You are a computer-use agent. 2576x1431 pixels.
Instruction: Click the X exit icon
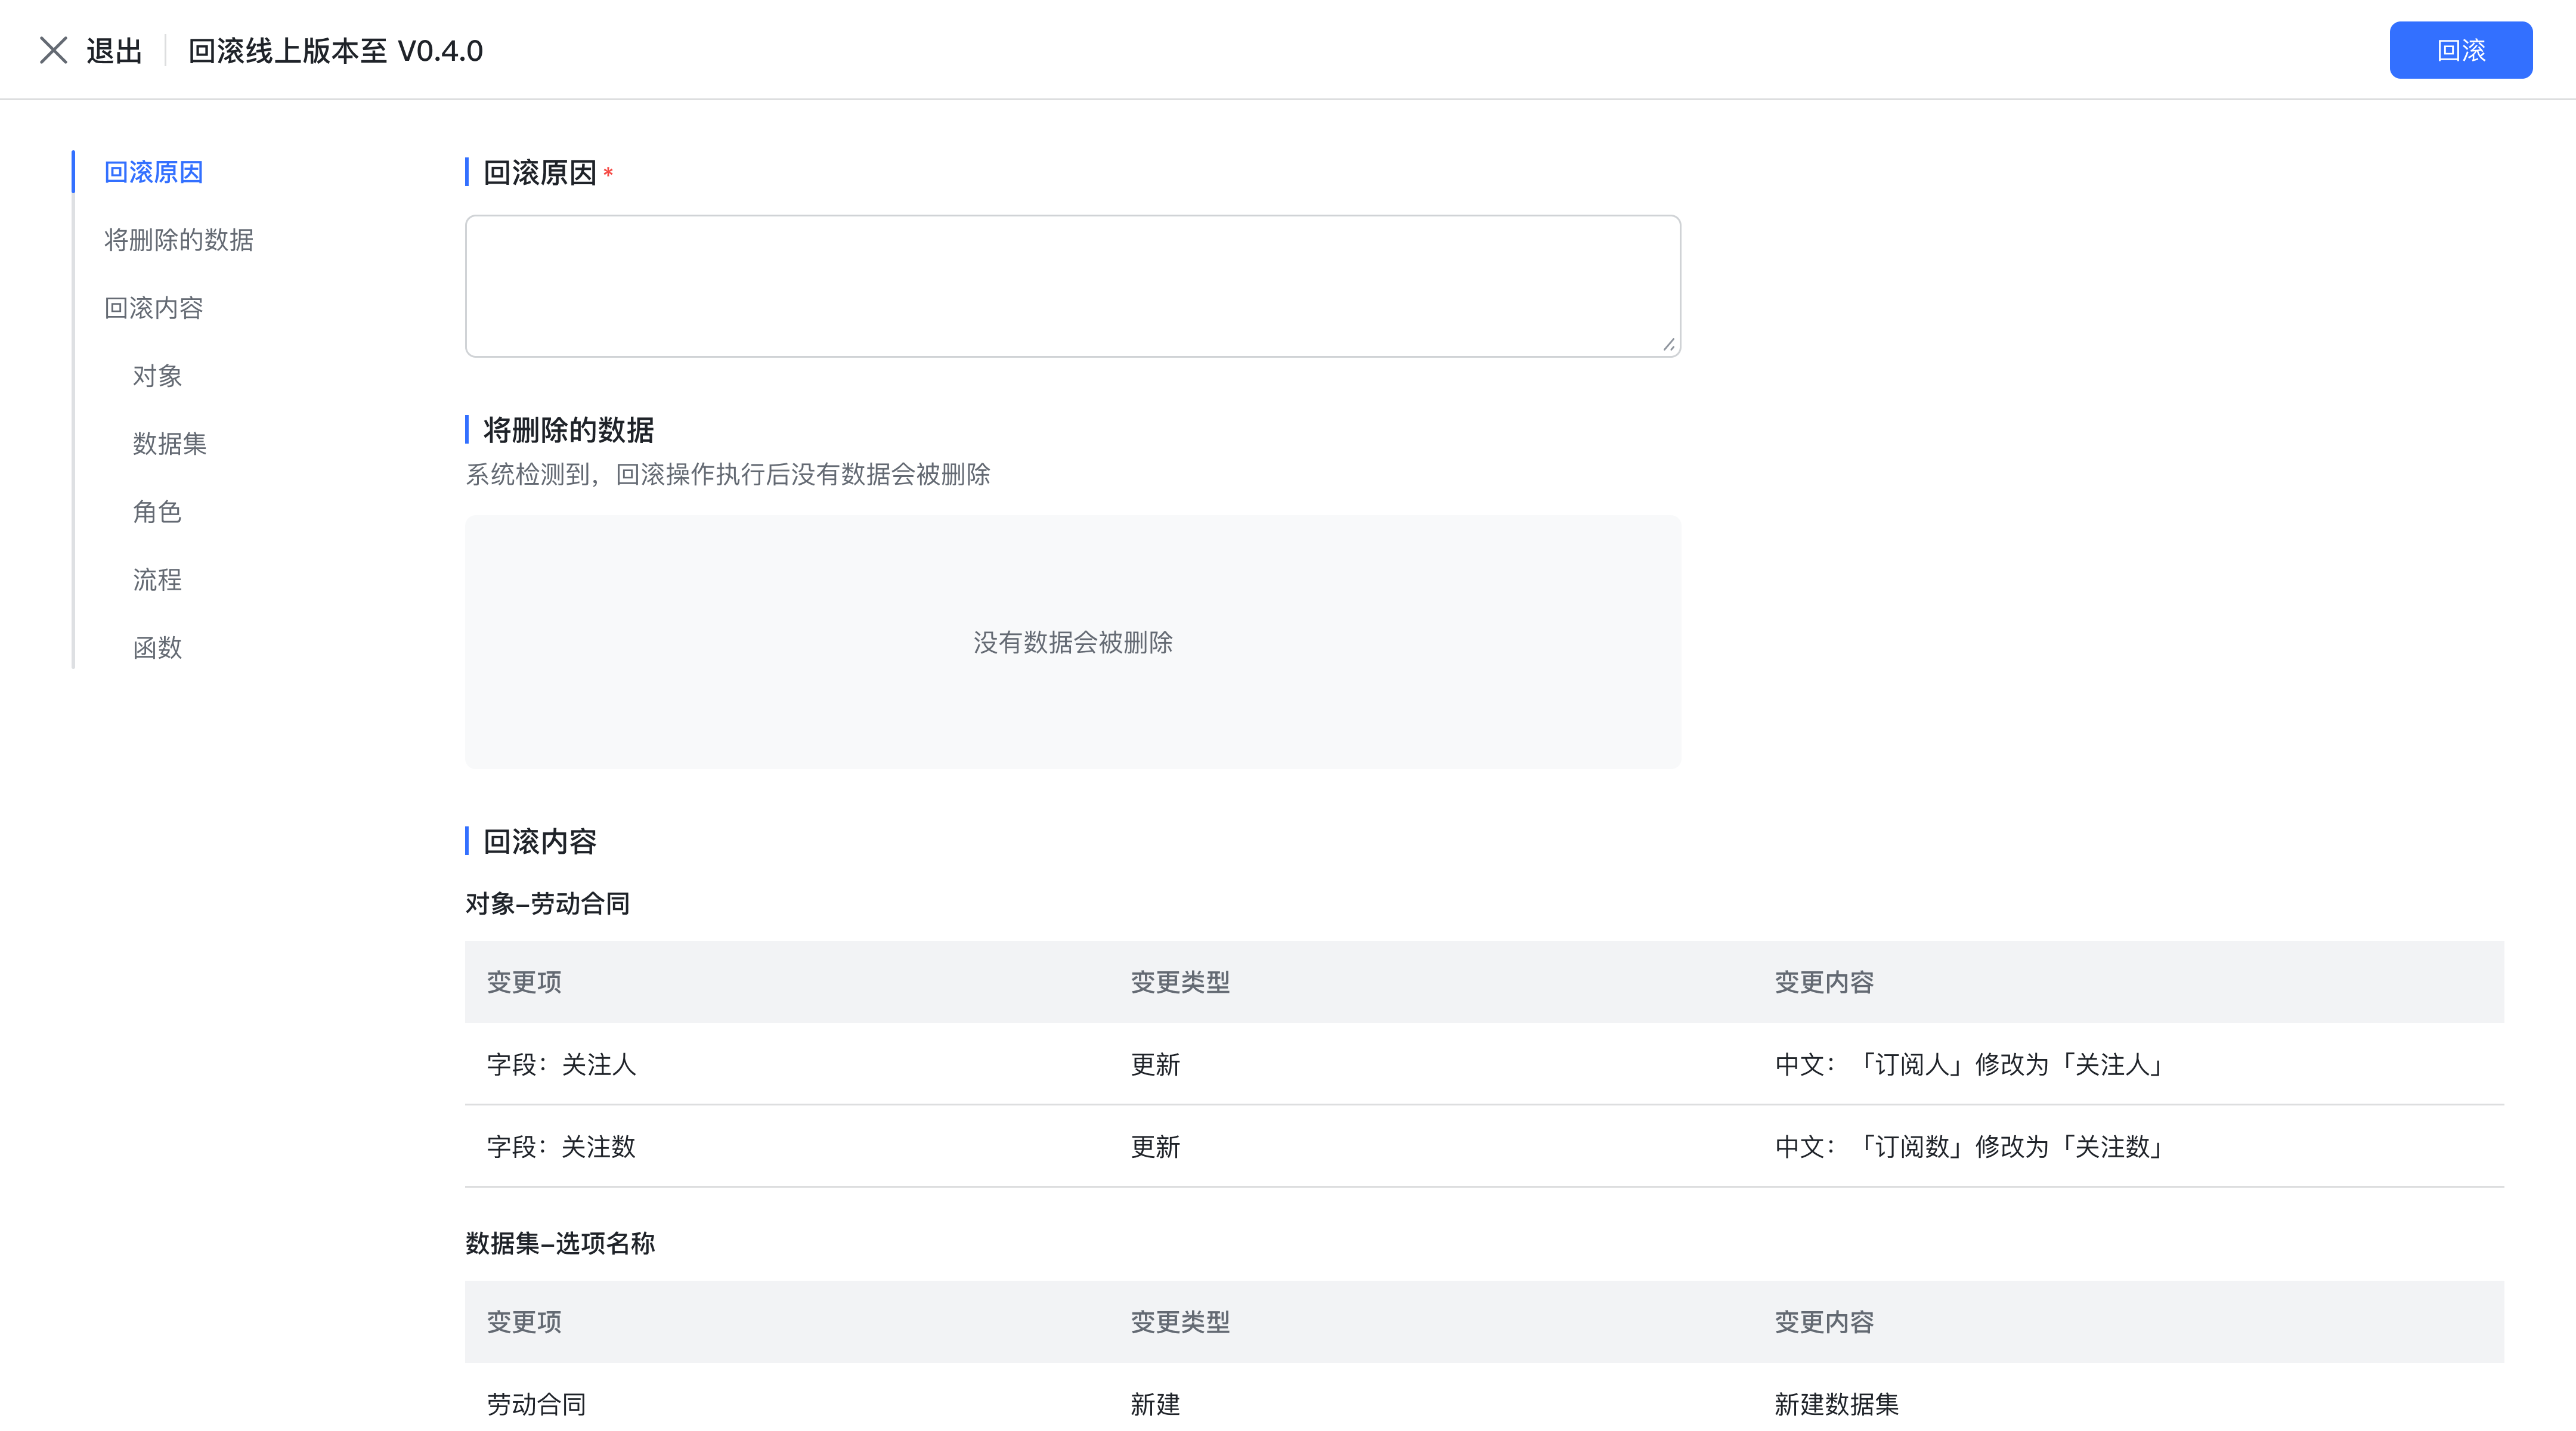click(x=53, y=50)
